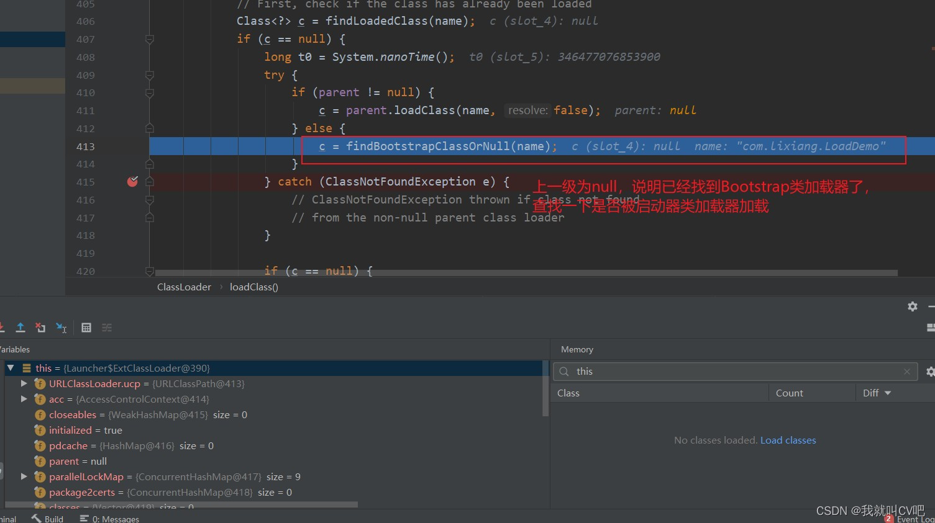
Task: Click the Step Out arrow icon
Action: (21, 328)
